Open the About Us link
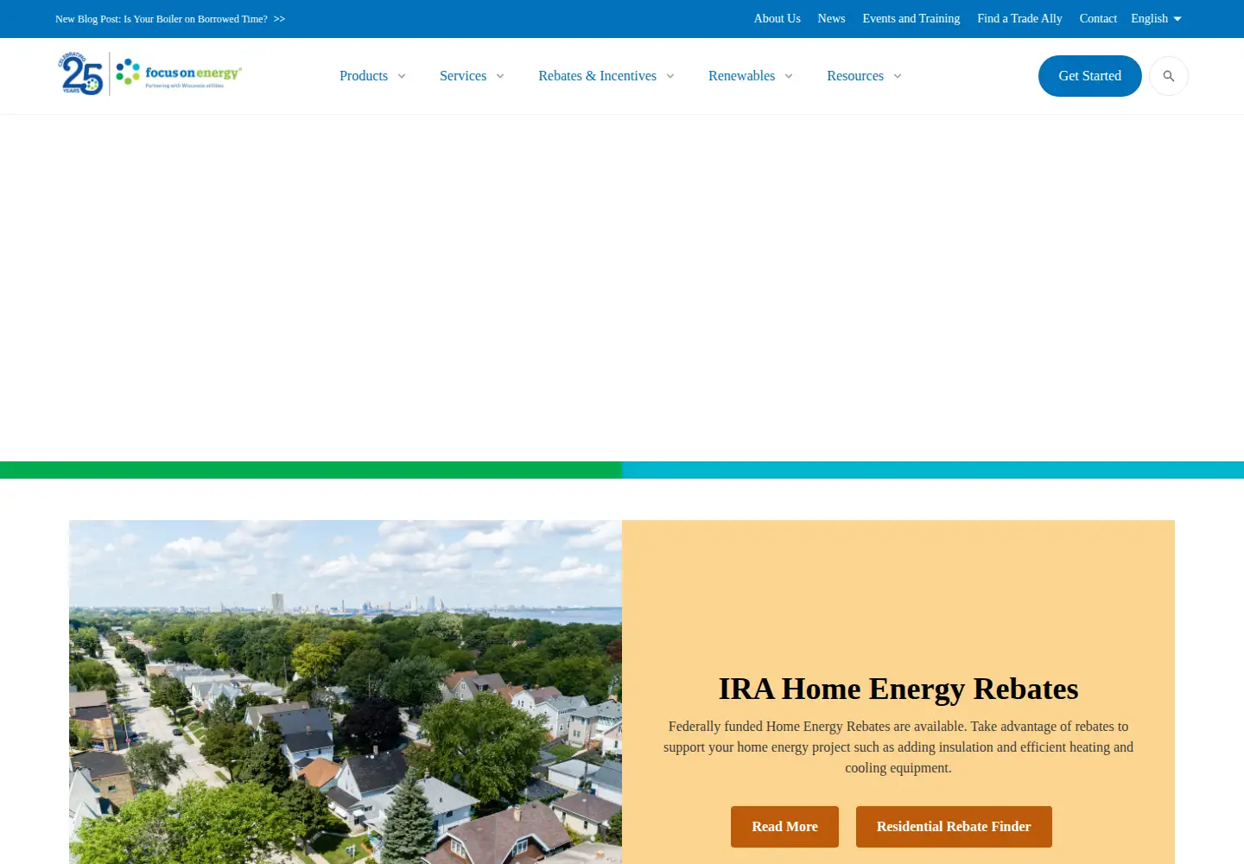 point(777,18)
